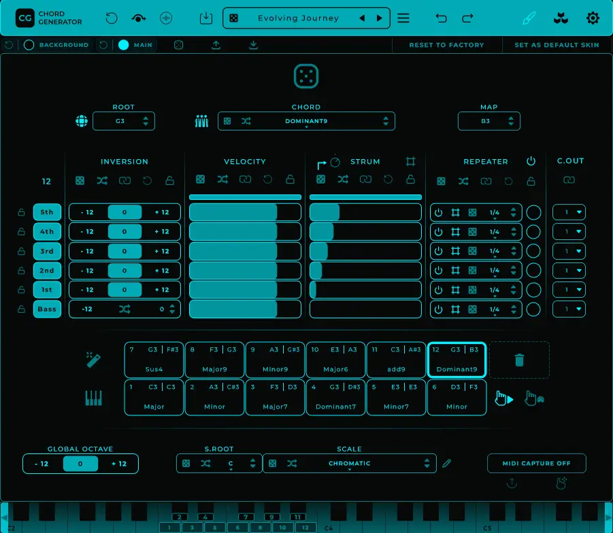The image size is (613, 533).
Task: Click Reset to Factory button
Action: pos(446,45)
